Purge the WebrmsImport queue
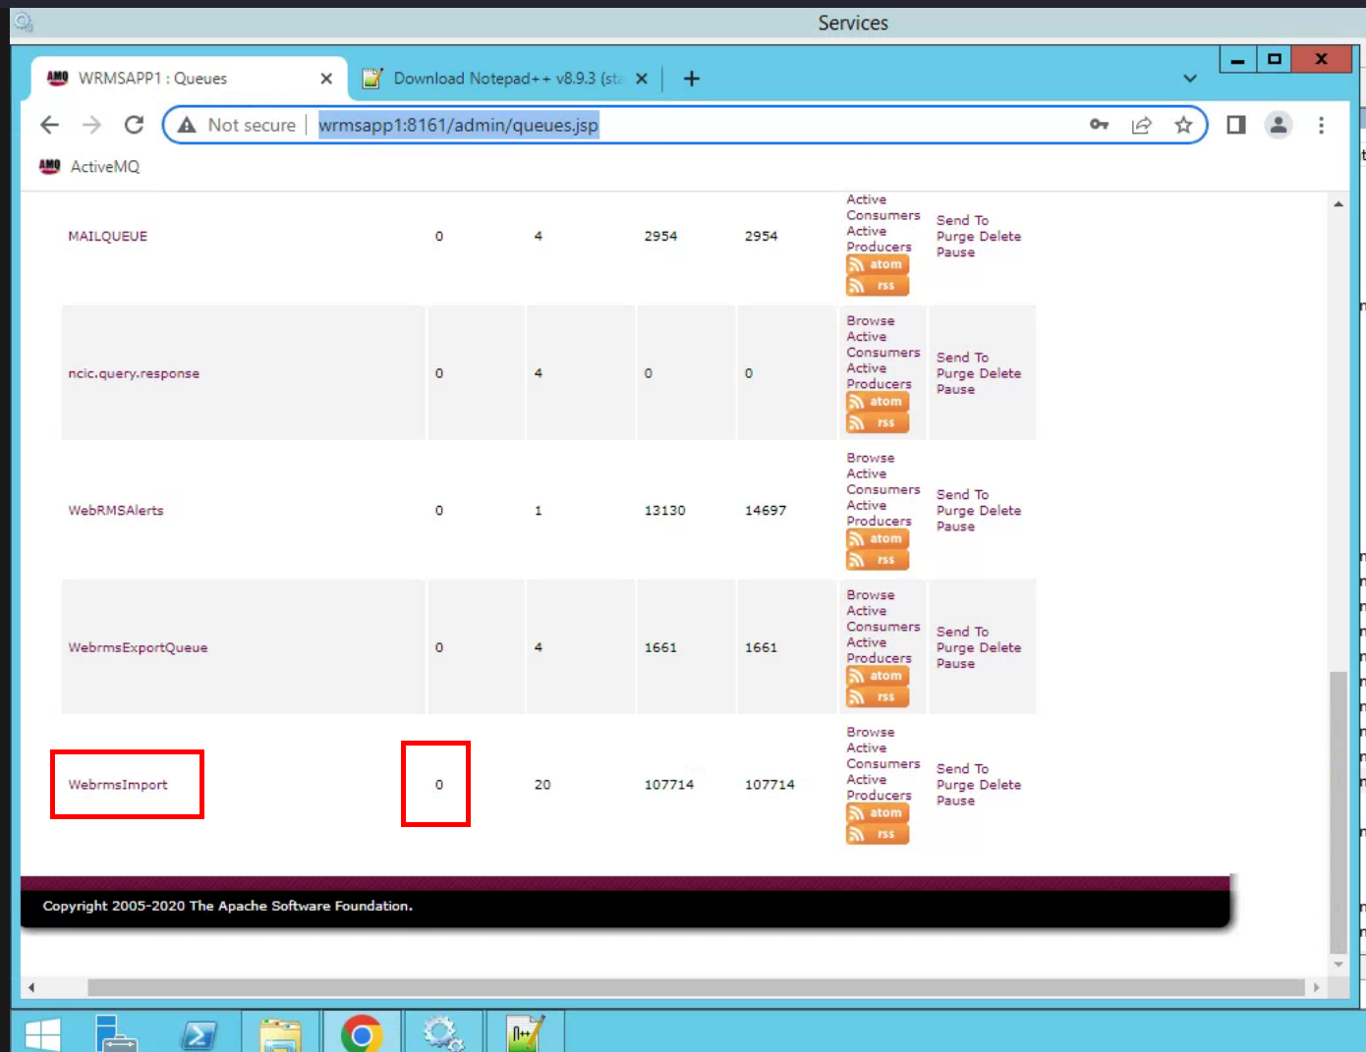The width and height of the screenshot is (1366, 1052). (955, 785)
